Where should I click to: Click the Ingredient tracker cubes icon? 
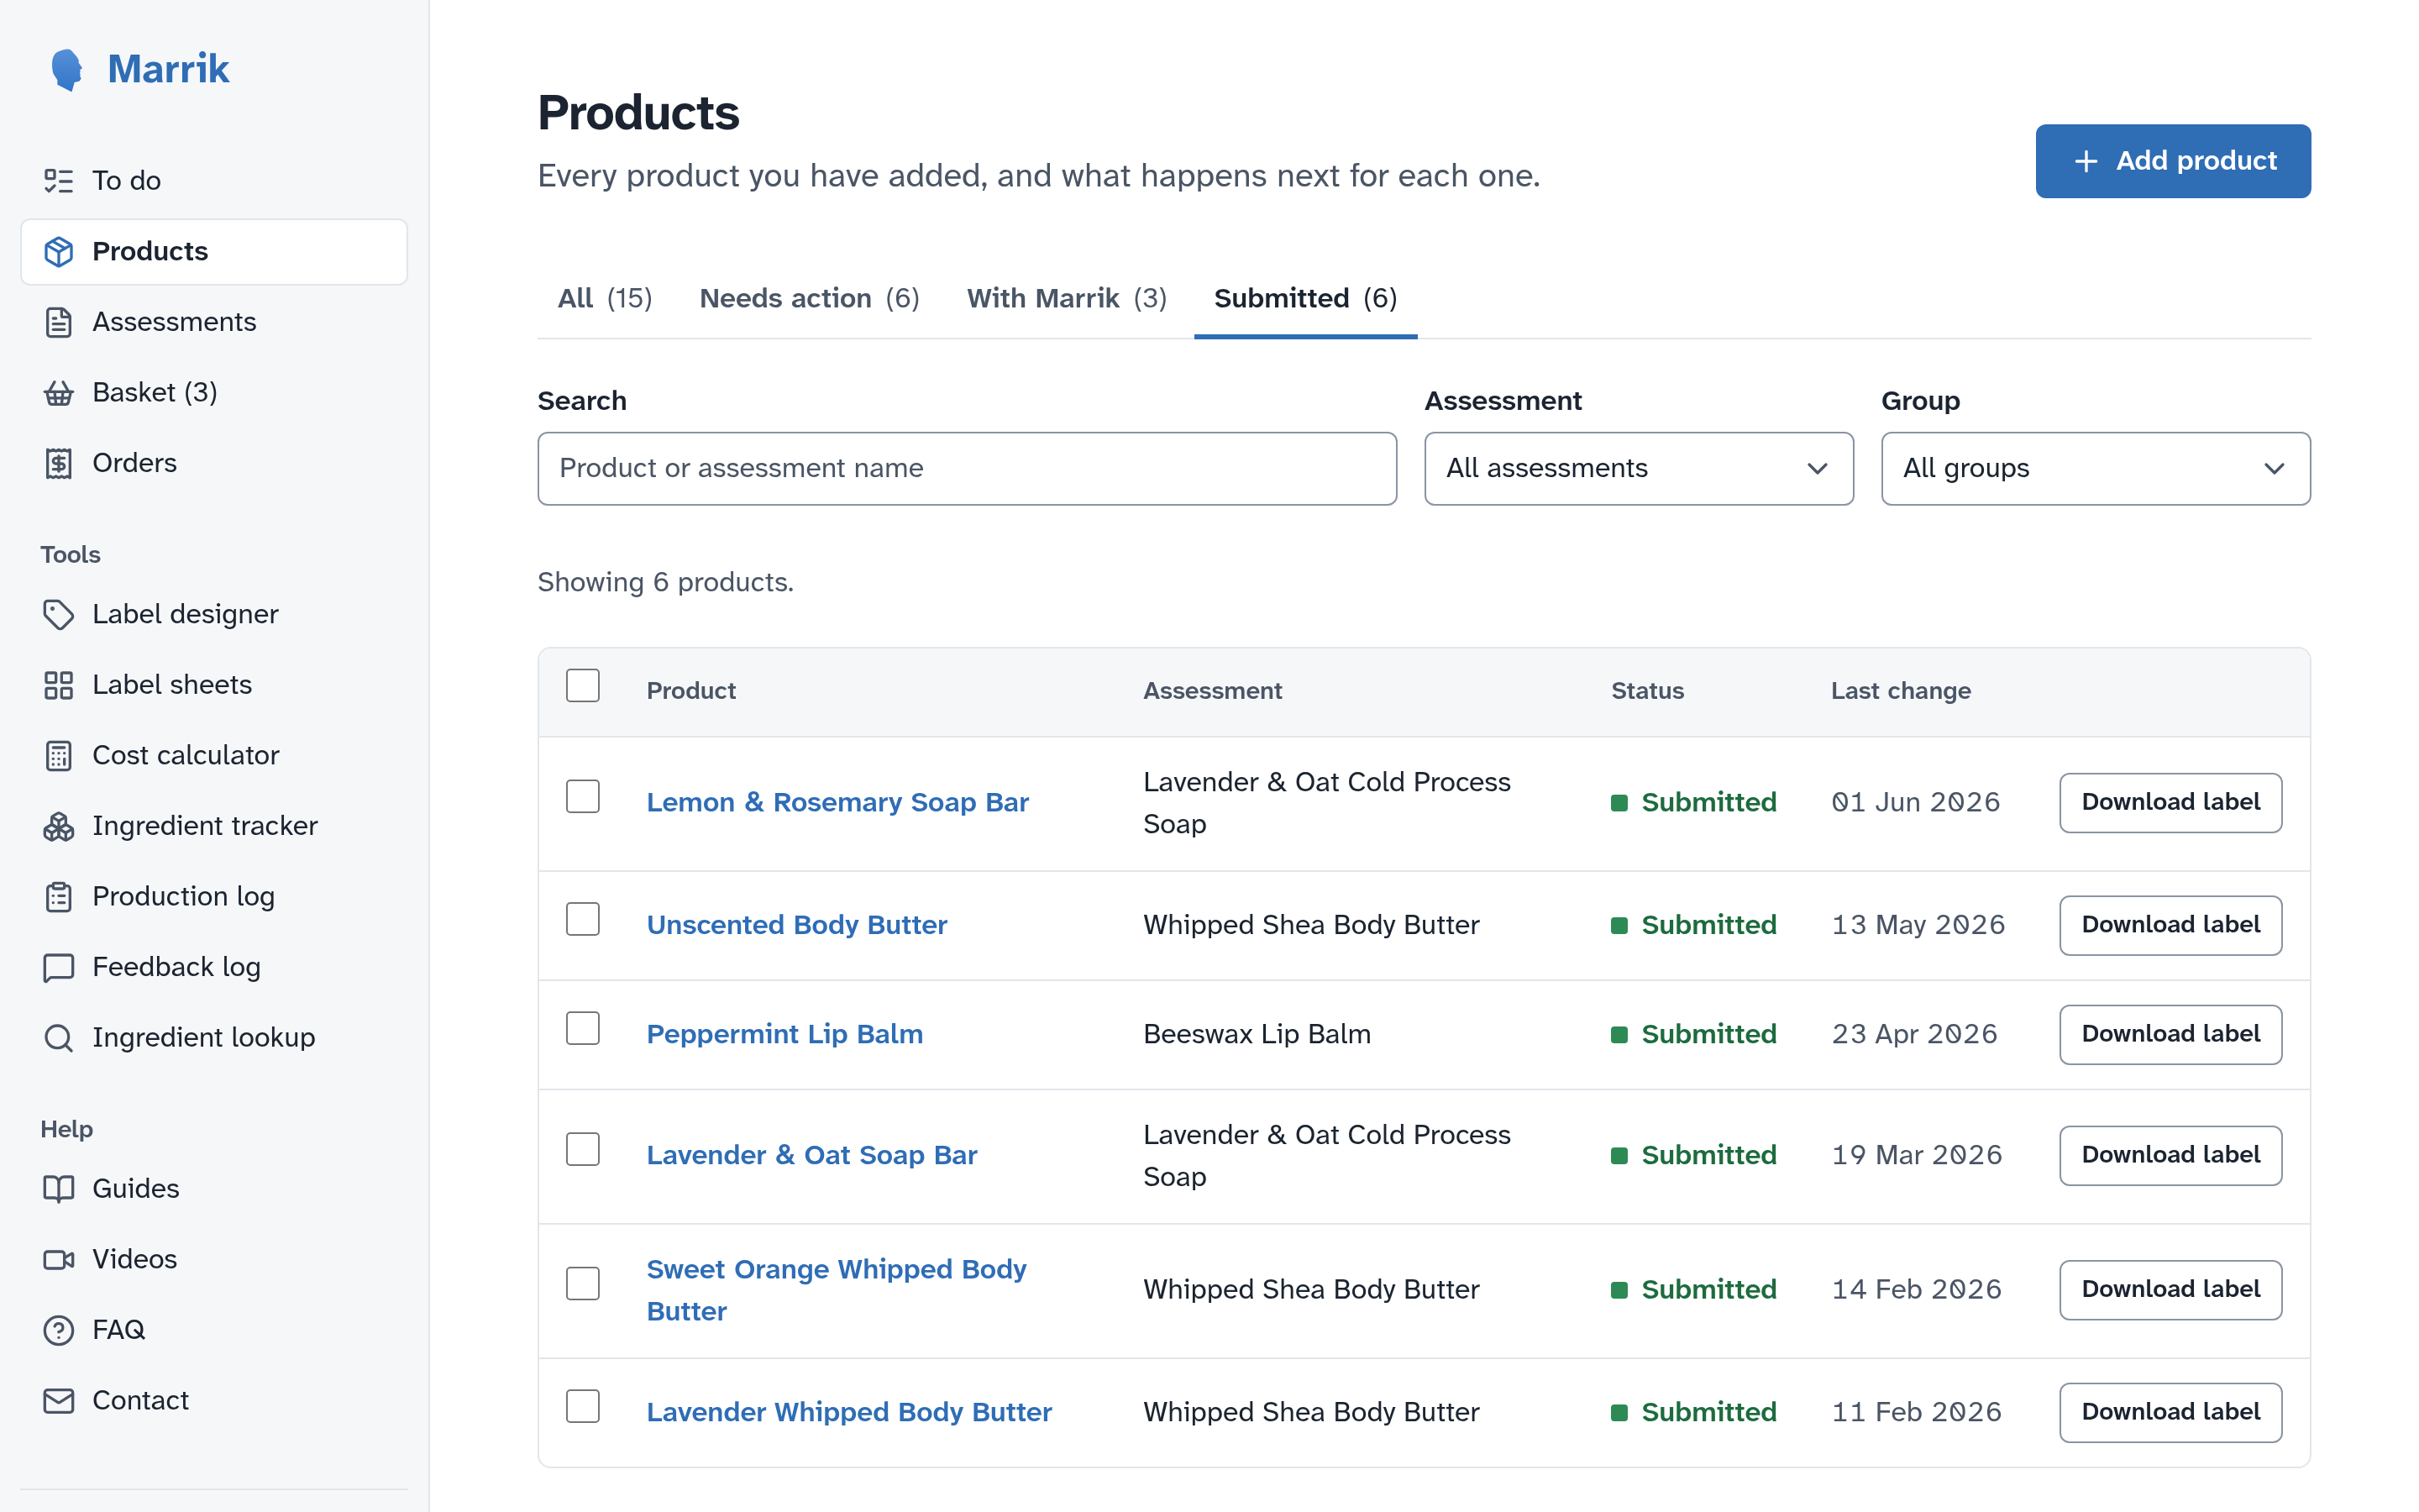click(x=59, y=826)
